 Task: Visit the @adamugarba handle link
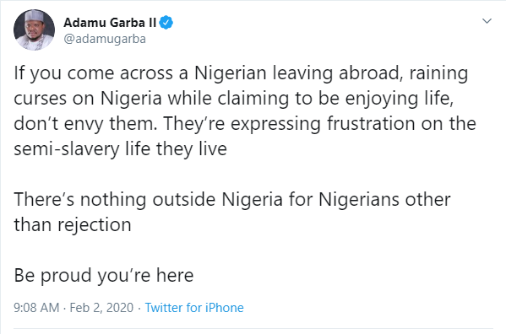[x=105, y=39]
